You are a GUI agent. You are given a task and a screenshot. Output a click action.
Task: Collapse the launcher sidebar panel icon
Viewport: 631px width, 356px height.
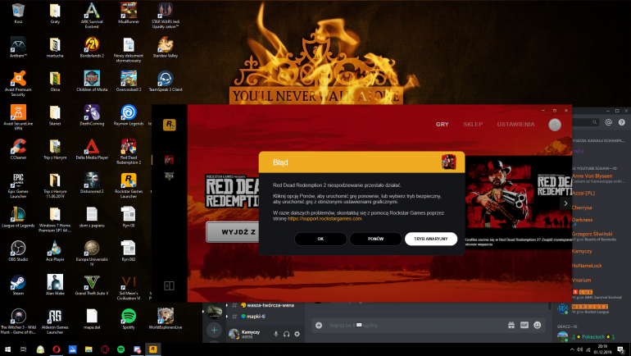169,286
